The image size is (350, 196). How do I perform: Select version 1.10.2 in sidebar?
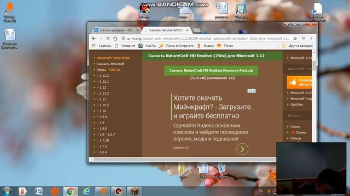[103, 105]
